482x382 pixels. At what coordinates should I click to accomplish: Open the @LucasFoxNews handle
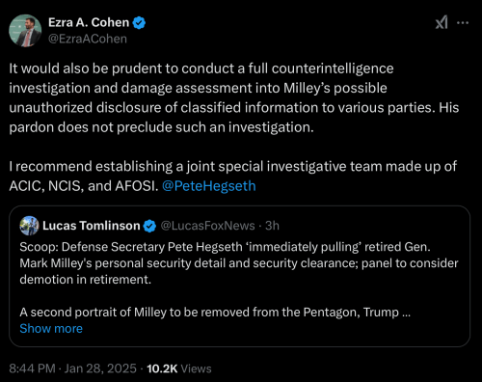point(207,226)
